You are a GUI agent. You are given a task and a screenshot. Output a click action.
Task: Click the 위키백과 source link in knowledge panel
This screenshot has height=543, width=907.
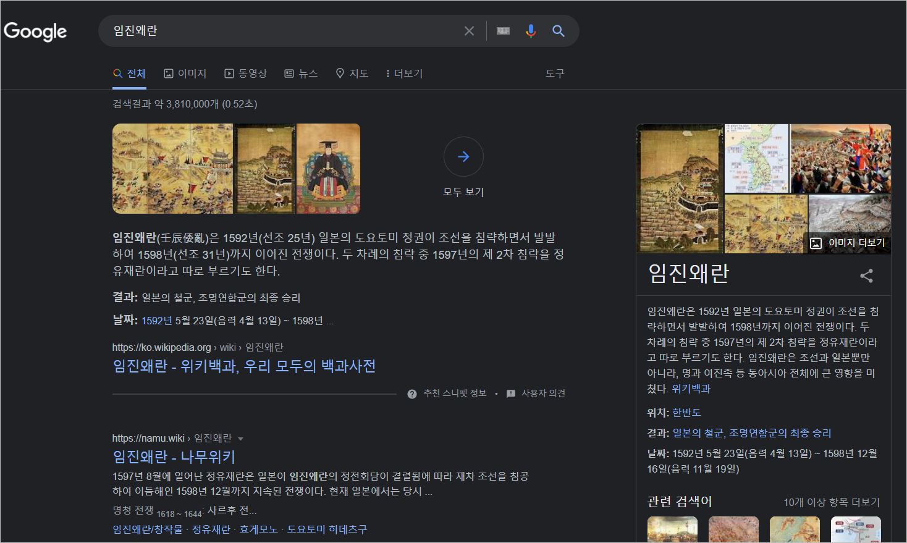[x=691, y=389]
